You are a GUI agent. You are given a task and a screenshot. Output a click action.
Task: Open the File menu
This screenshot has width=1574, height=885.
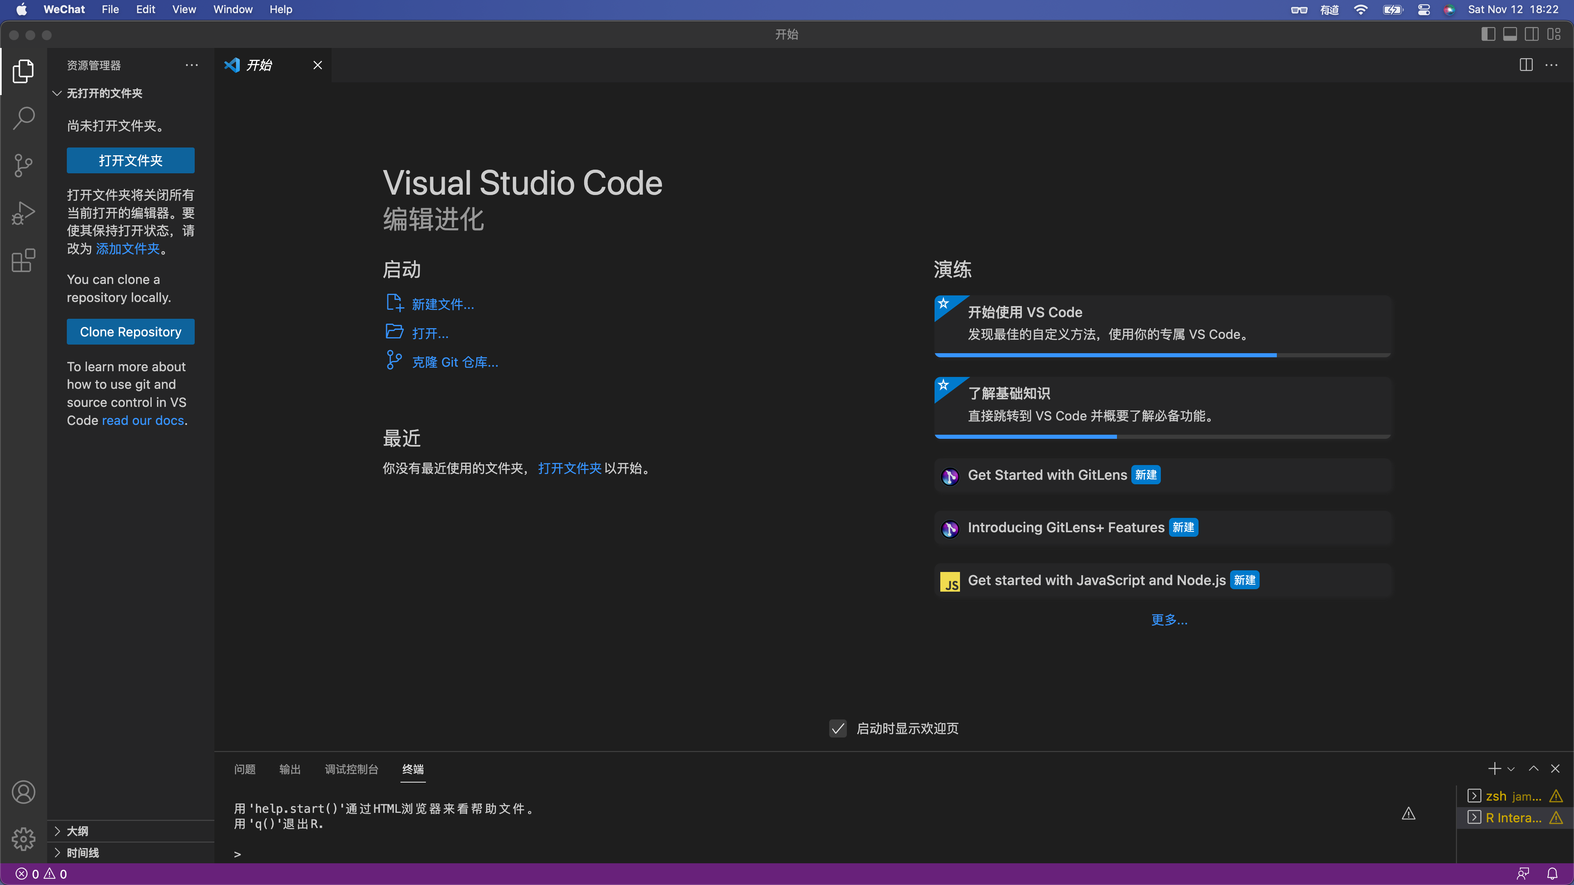[x=110, y=9]
